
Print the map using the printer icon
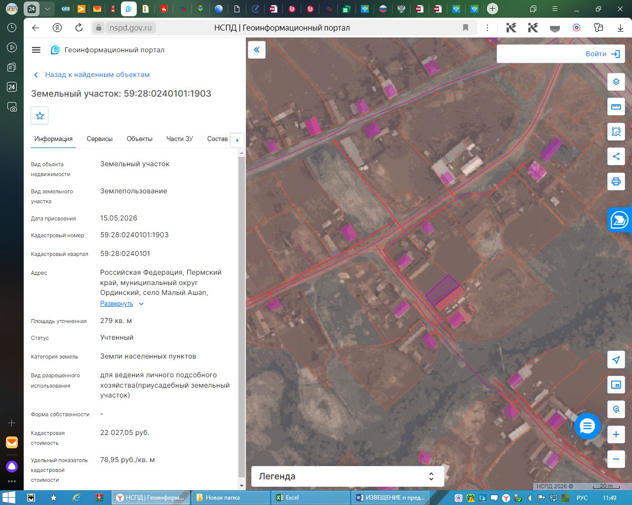click(x=616, y=181)
